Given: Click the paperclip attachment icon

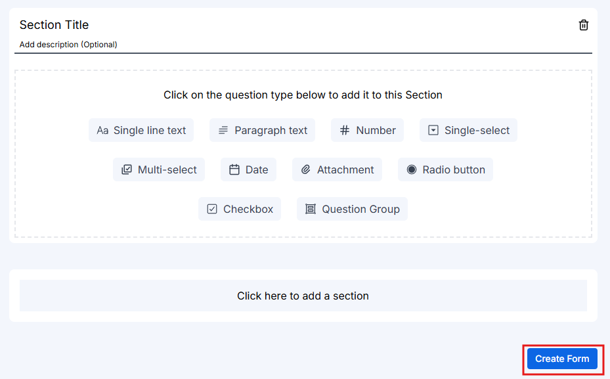Looking at the screenshot, I should coord(306,169).
